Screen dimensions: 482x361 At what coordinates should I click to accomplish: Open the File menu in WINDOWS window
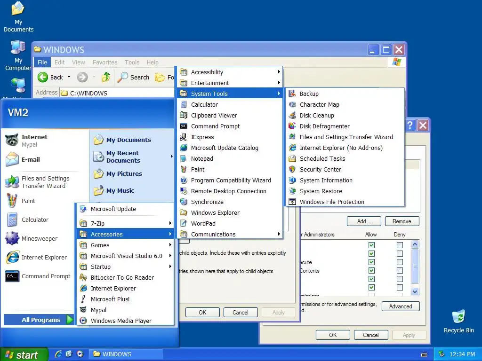point(42,63)
